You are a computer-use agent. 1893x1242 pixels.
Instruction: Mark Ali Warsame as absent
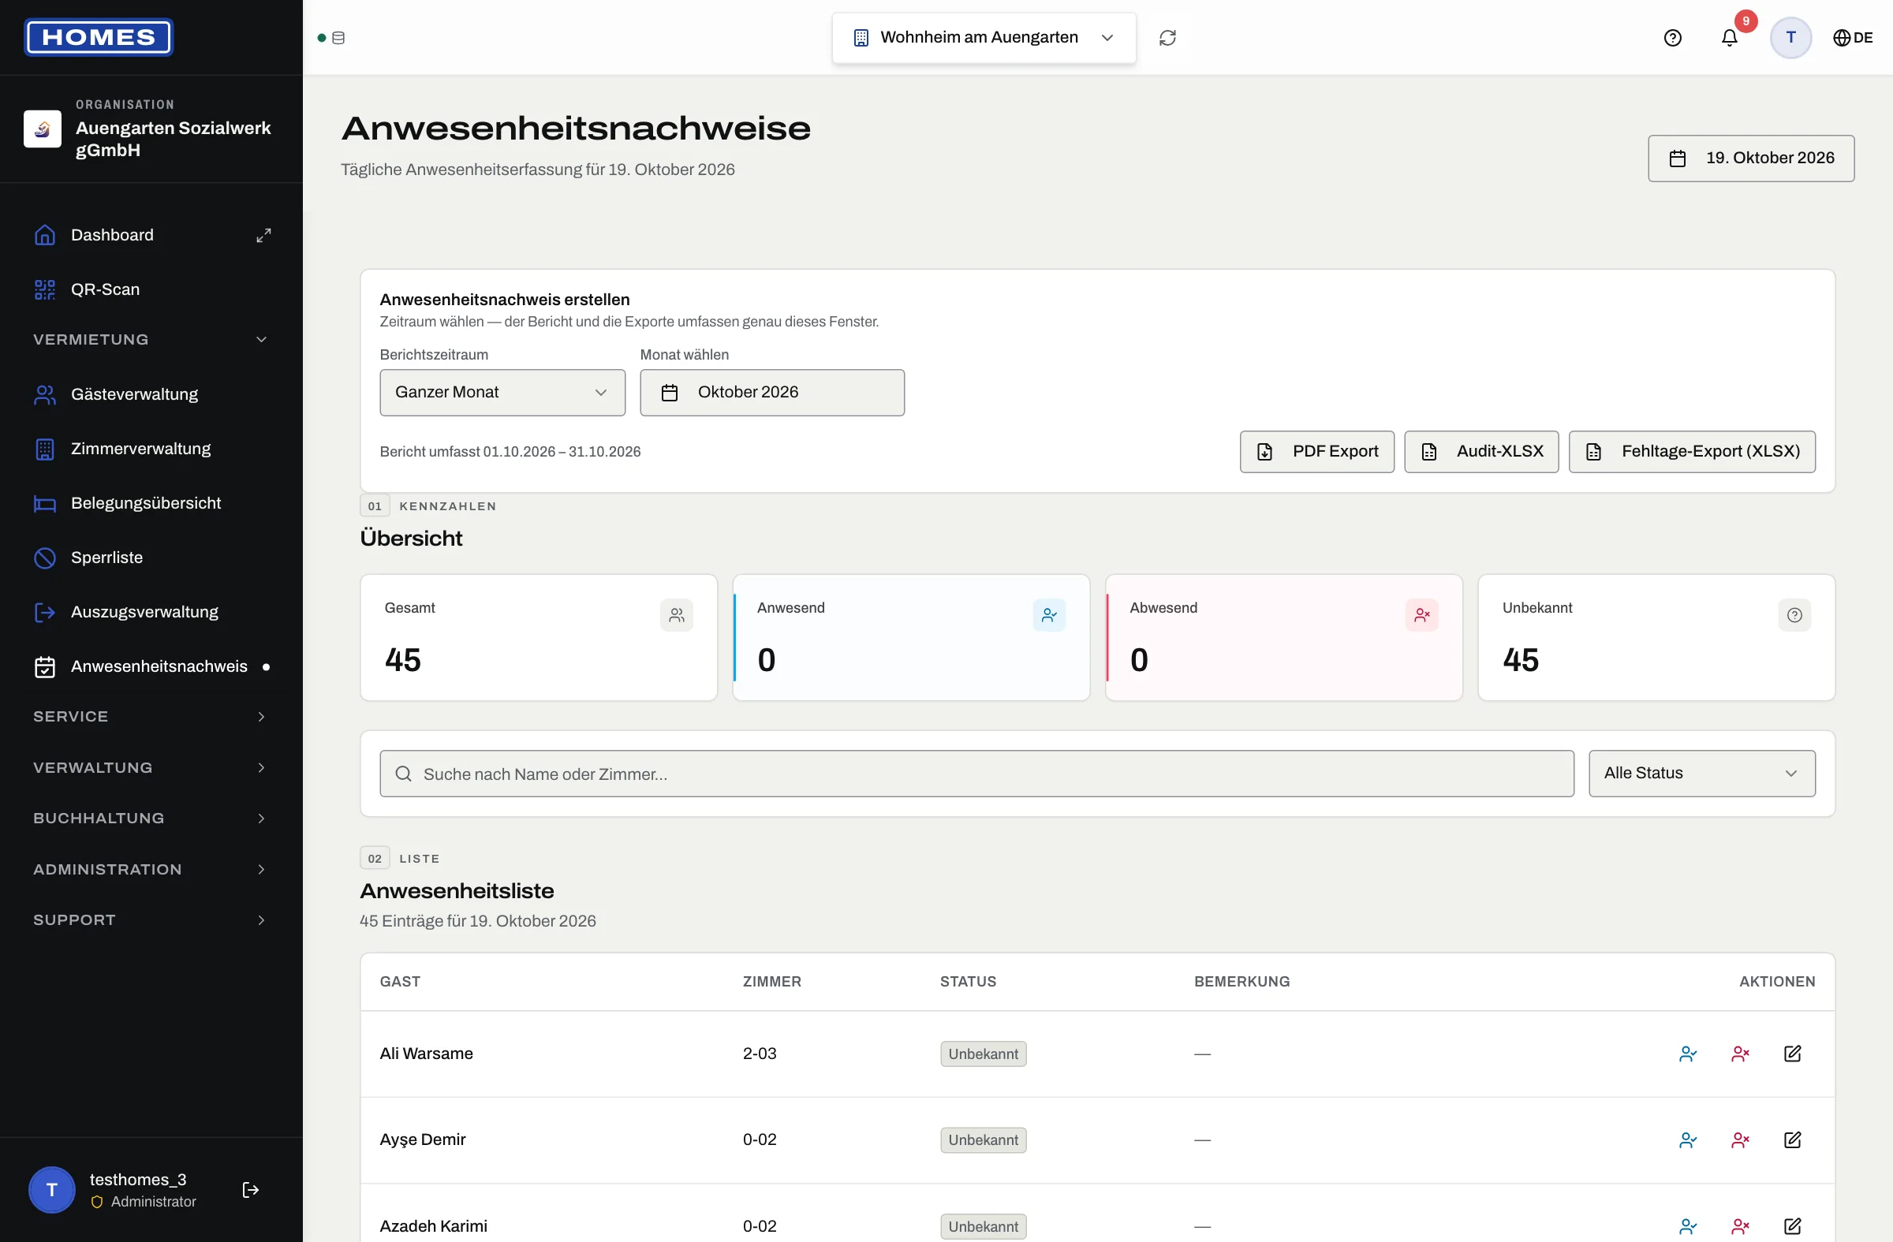1740,1053
